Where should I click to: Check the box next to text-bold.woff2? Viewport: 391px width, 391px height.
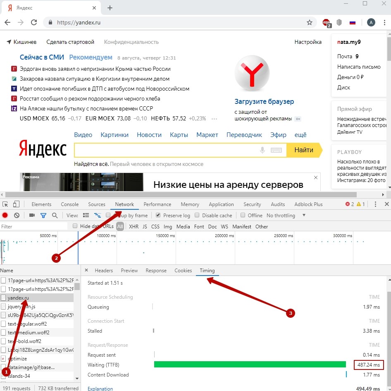(x=3, y=341)
